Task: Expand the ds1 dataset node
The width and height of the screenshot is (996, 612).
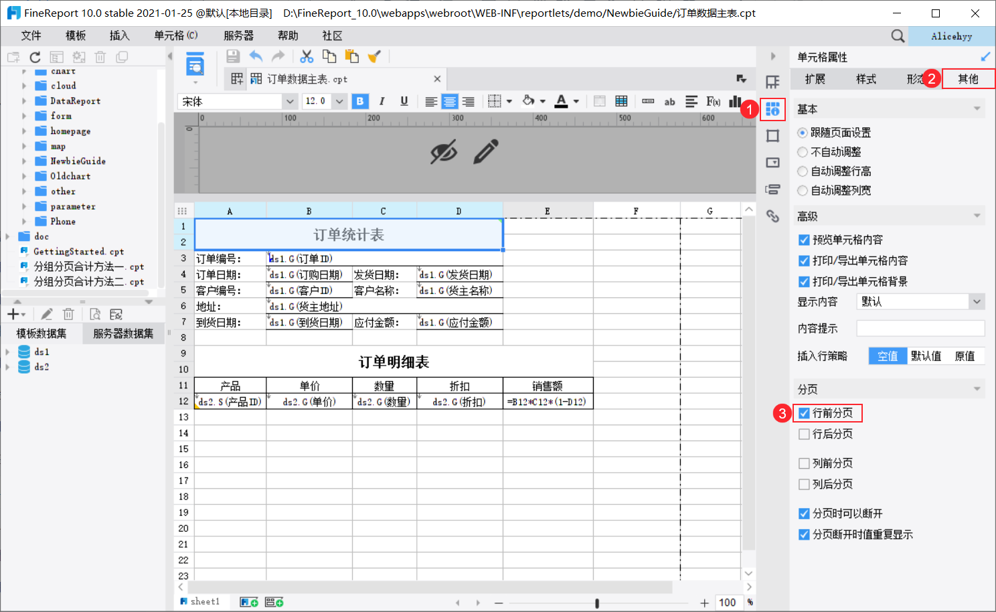Action: (x=7, y=352)
